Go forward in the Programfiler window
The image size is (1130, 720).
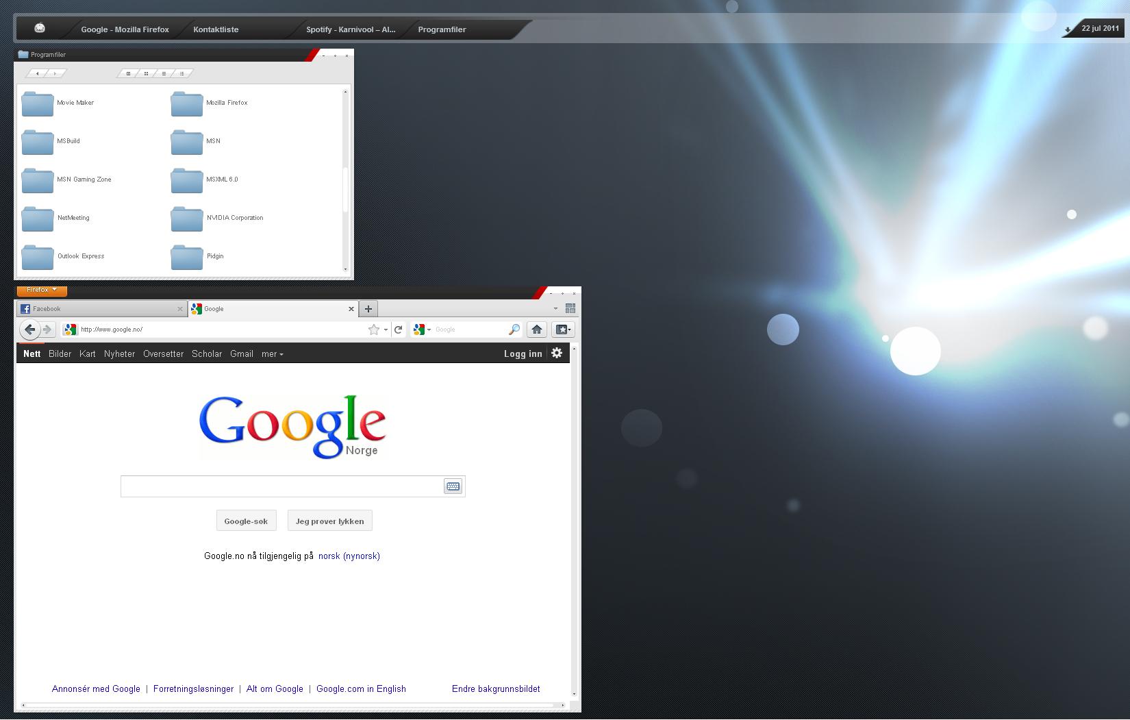point(55,73)
